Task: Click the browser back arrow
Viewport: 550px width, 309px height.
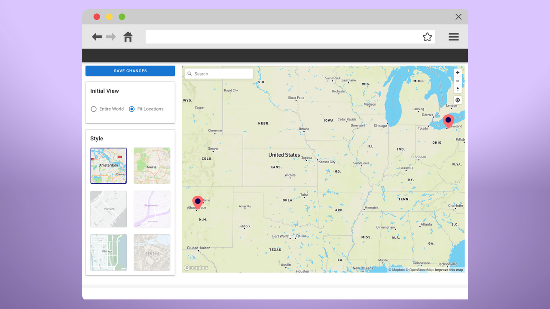Action: [x=97, y=37]
